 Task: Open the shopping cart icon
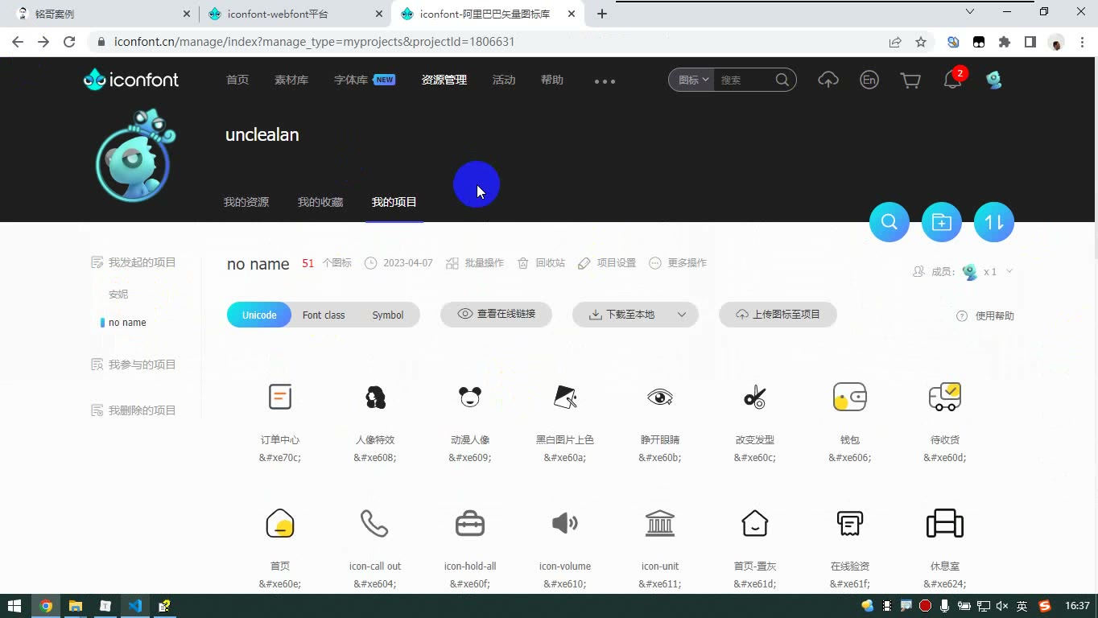(910, 80)
